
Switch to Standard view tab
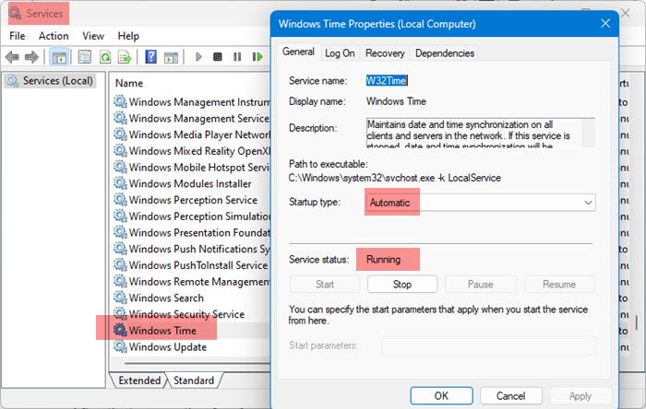point(194,380)
